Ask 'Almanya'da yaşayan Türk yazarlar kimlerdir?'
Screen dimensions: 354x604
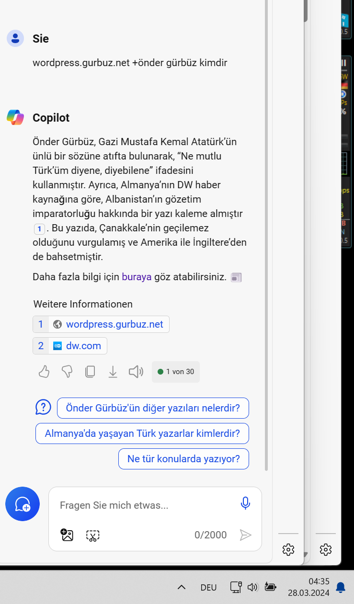click(x=142, y=433)
